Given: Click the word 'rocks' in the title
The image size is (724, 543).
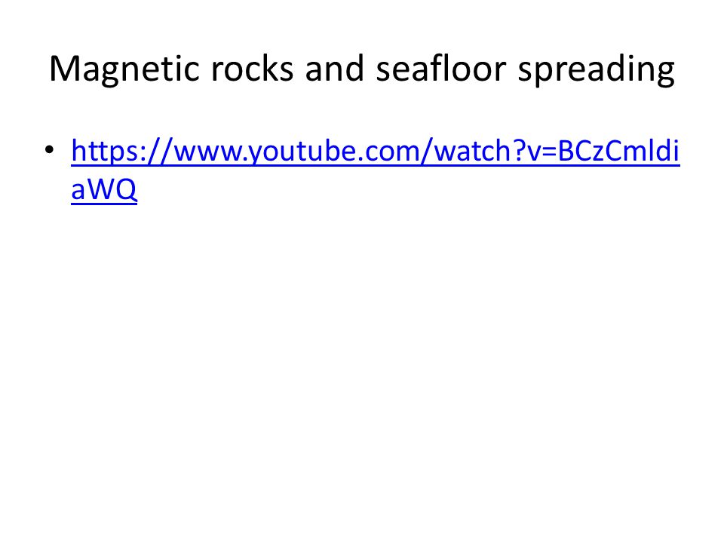Looking at the screenshot, I should point(252,69).
